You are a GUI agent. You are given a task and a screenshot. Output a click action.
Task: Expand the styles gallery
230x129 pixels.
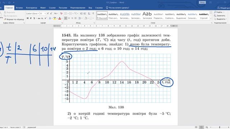(x=211, y=19)
